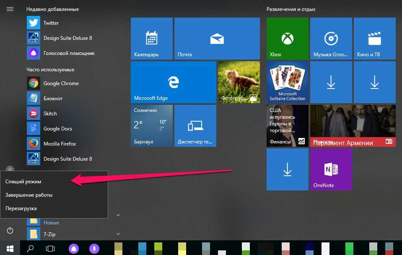Viewport: 402px width, 255px height.
Task: Open the Twitter app icon
Action: tap(34, 23)
